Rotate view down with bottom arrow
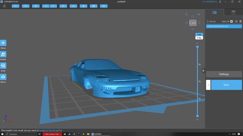This screenshot has width=243, height=136. 193,29
